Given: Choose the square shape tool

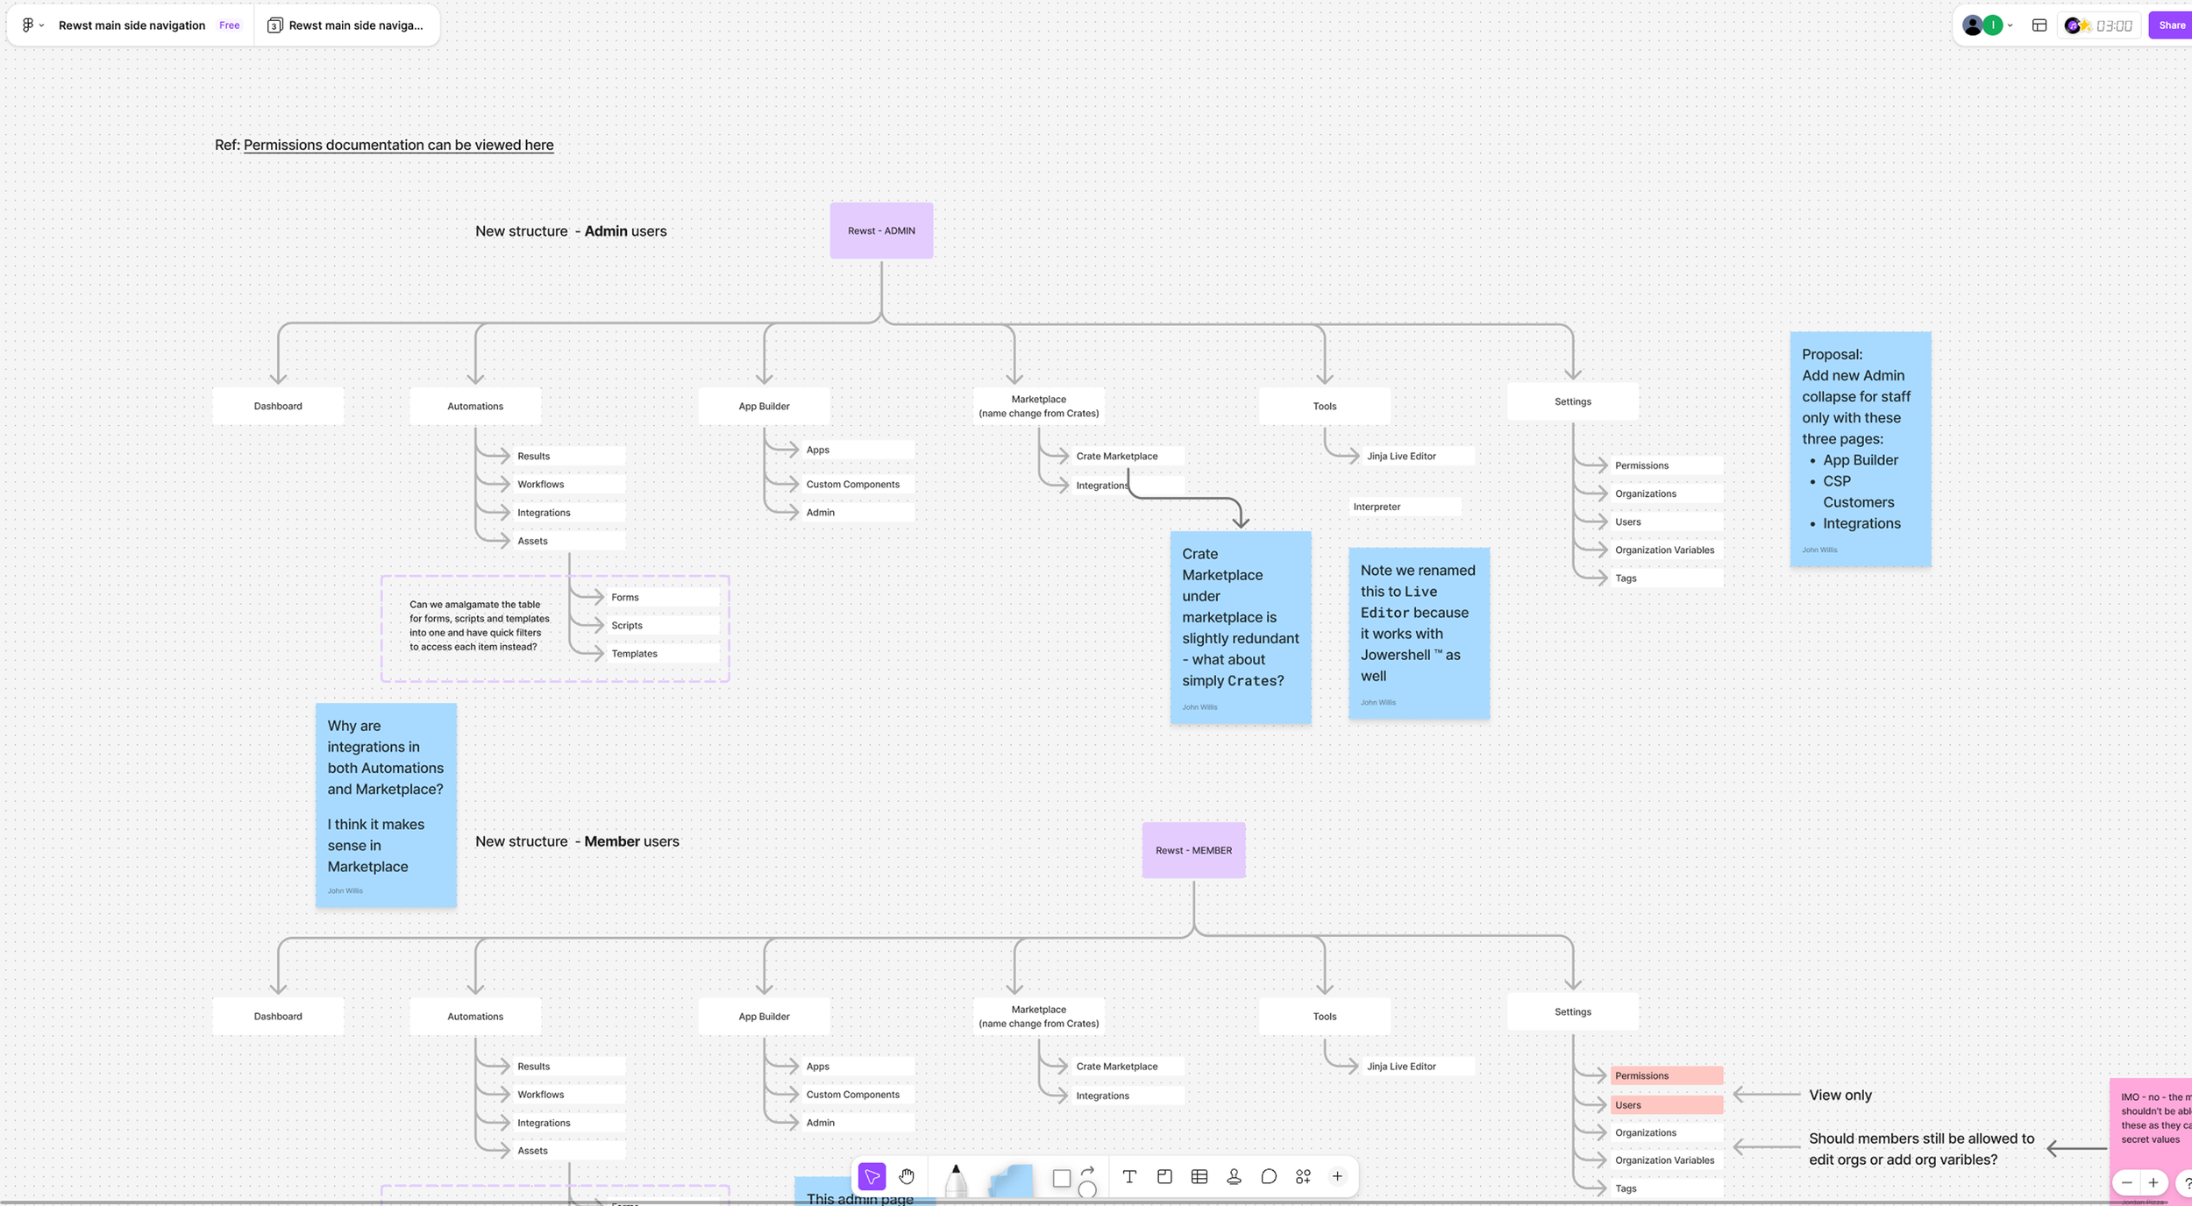Looking at the screenshot, I should pos(1061,1178).
